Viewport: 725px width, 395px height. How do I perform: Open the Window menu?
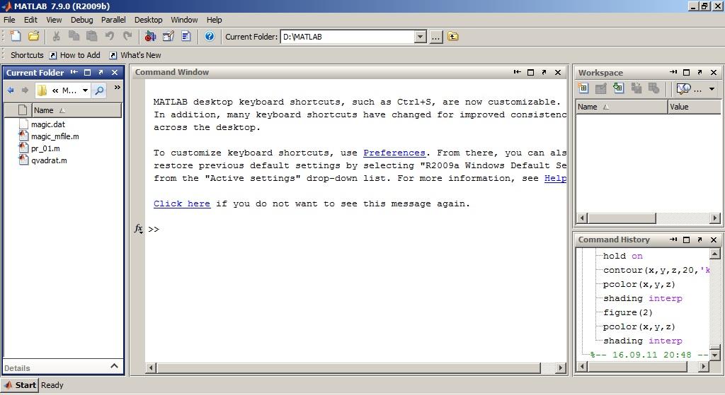point(184,20)
